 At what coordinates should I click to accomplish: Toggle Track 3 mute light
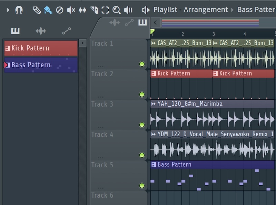[x=142, y=125]
